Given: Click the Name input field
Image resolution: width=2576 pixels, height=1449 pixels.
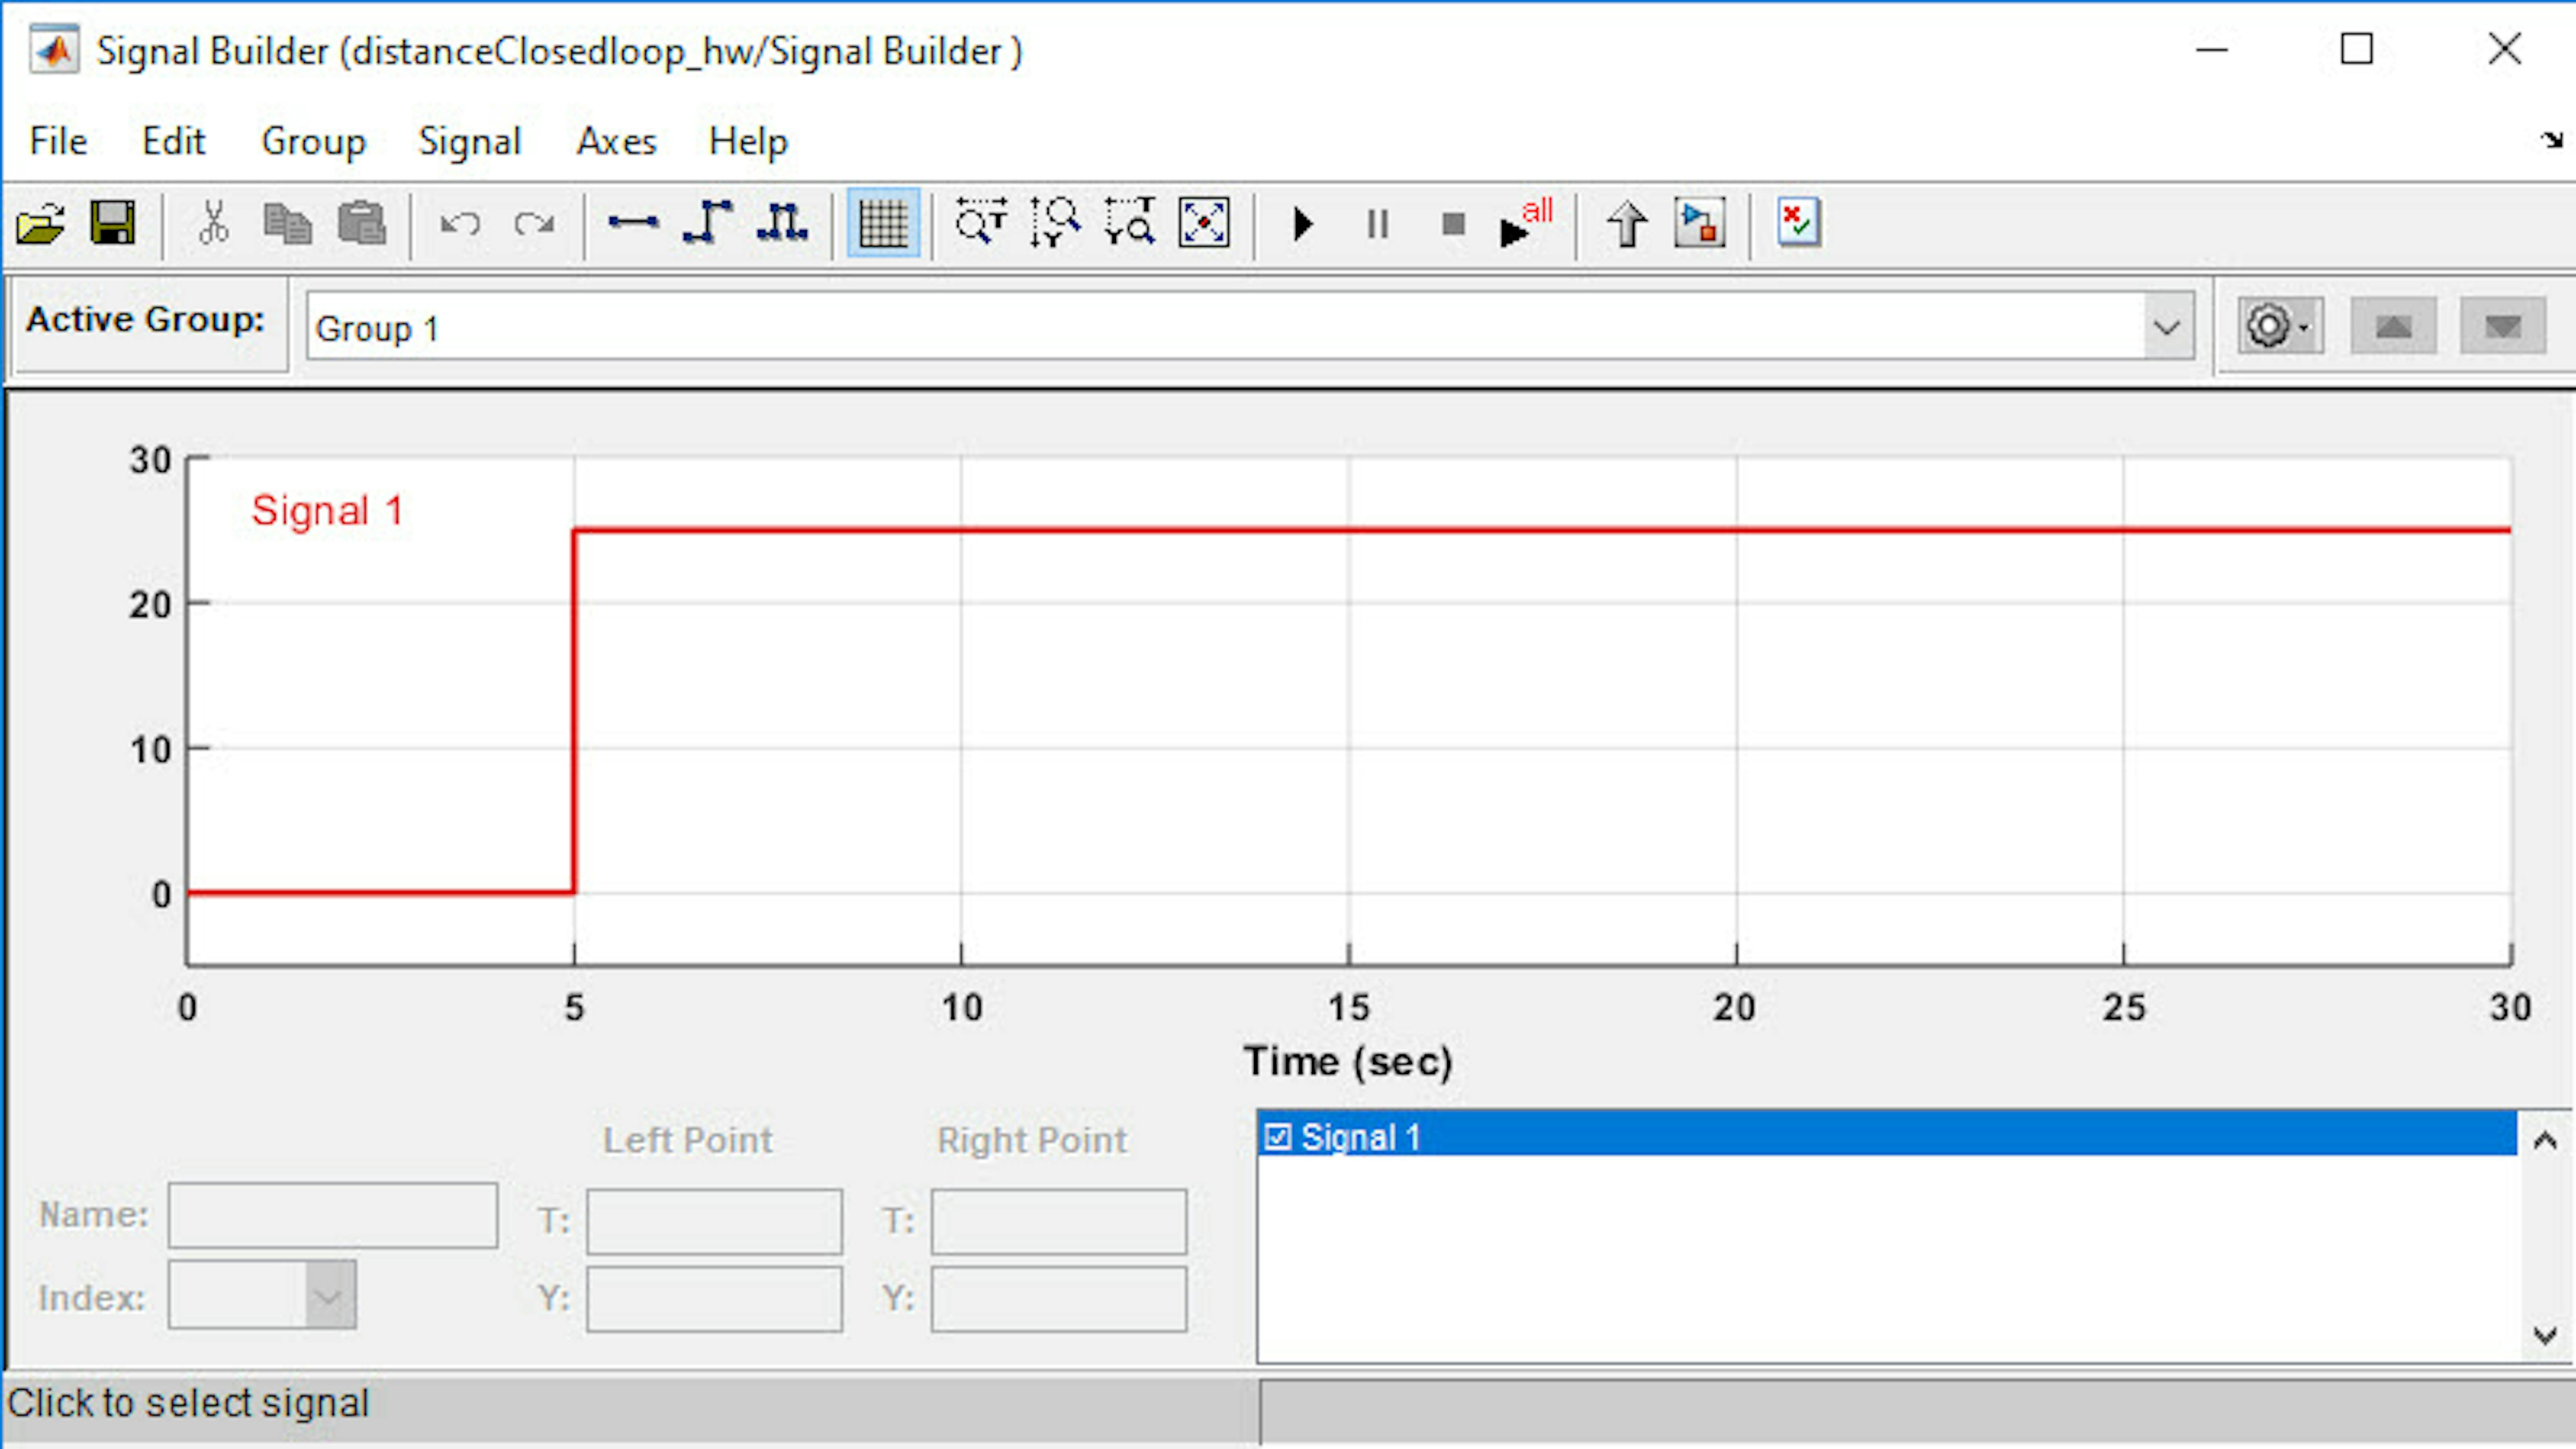Looking at the screenshot, I should pyautogui.click(x=333, y=1215).
